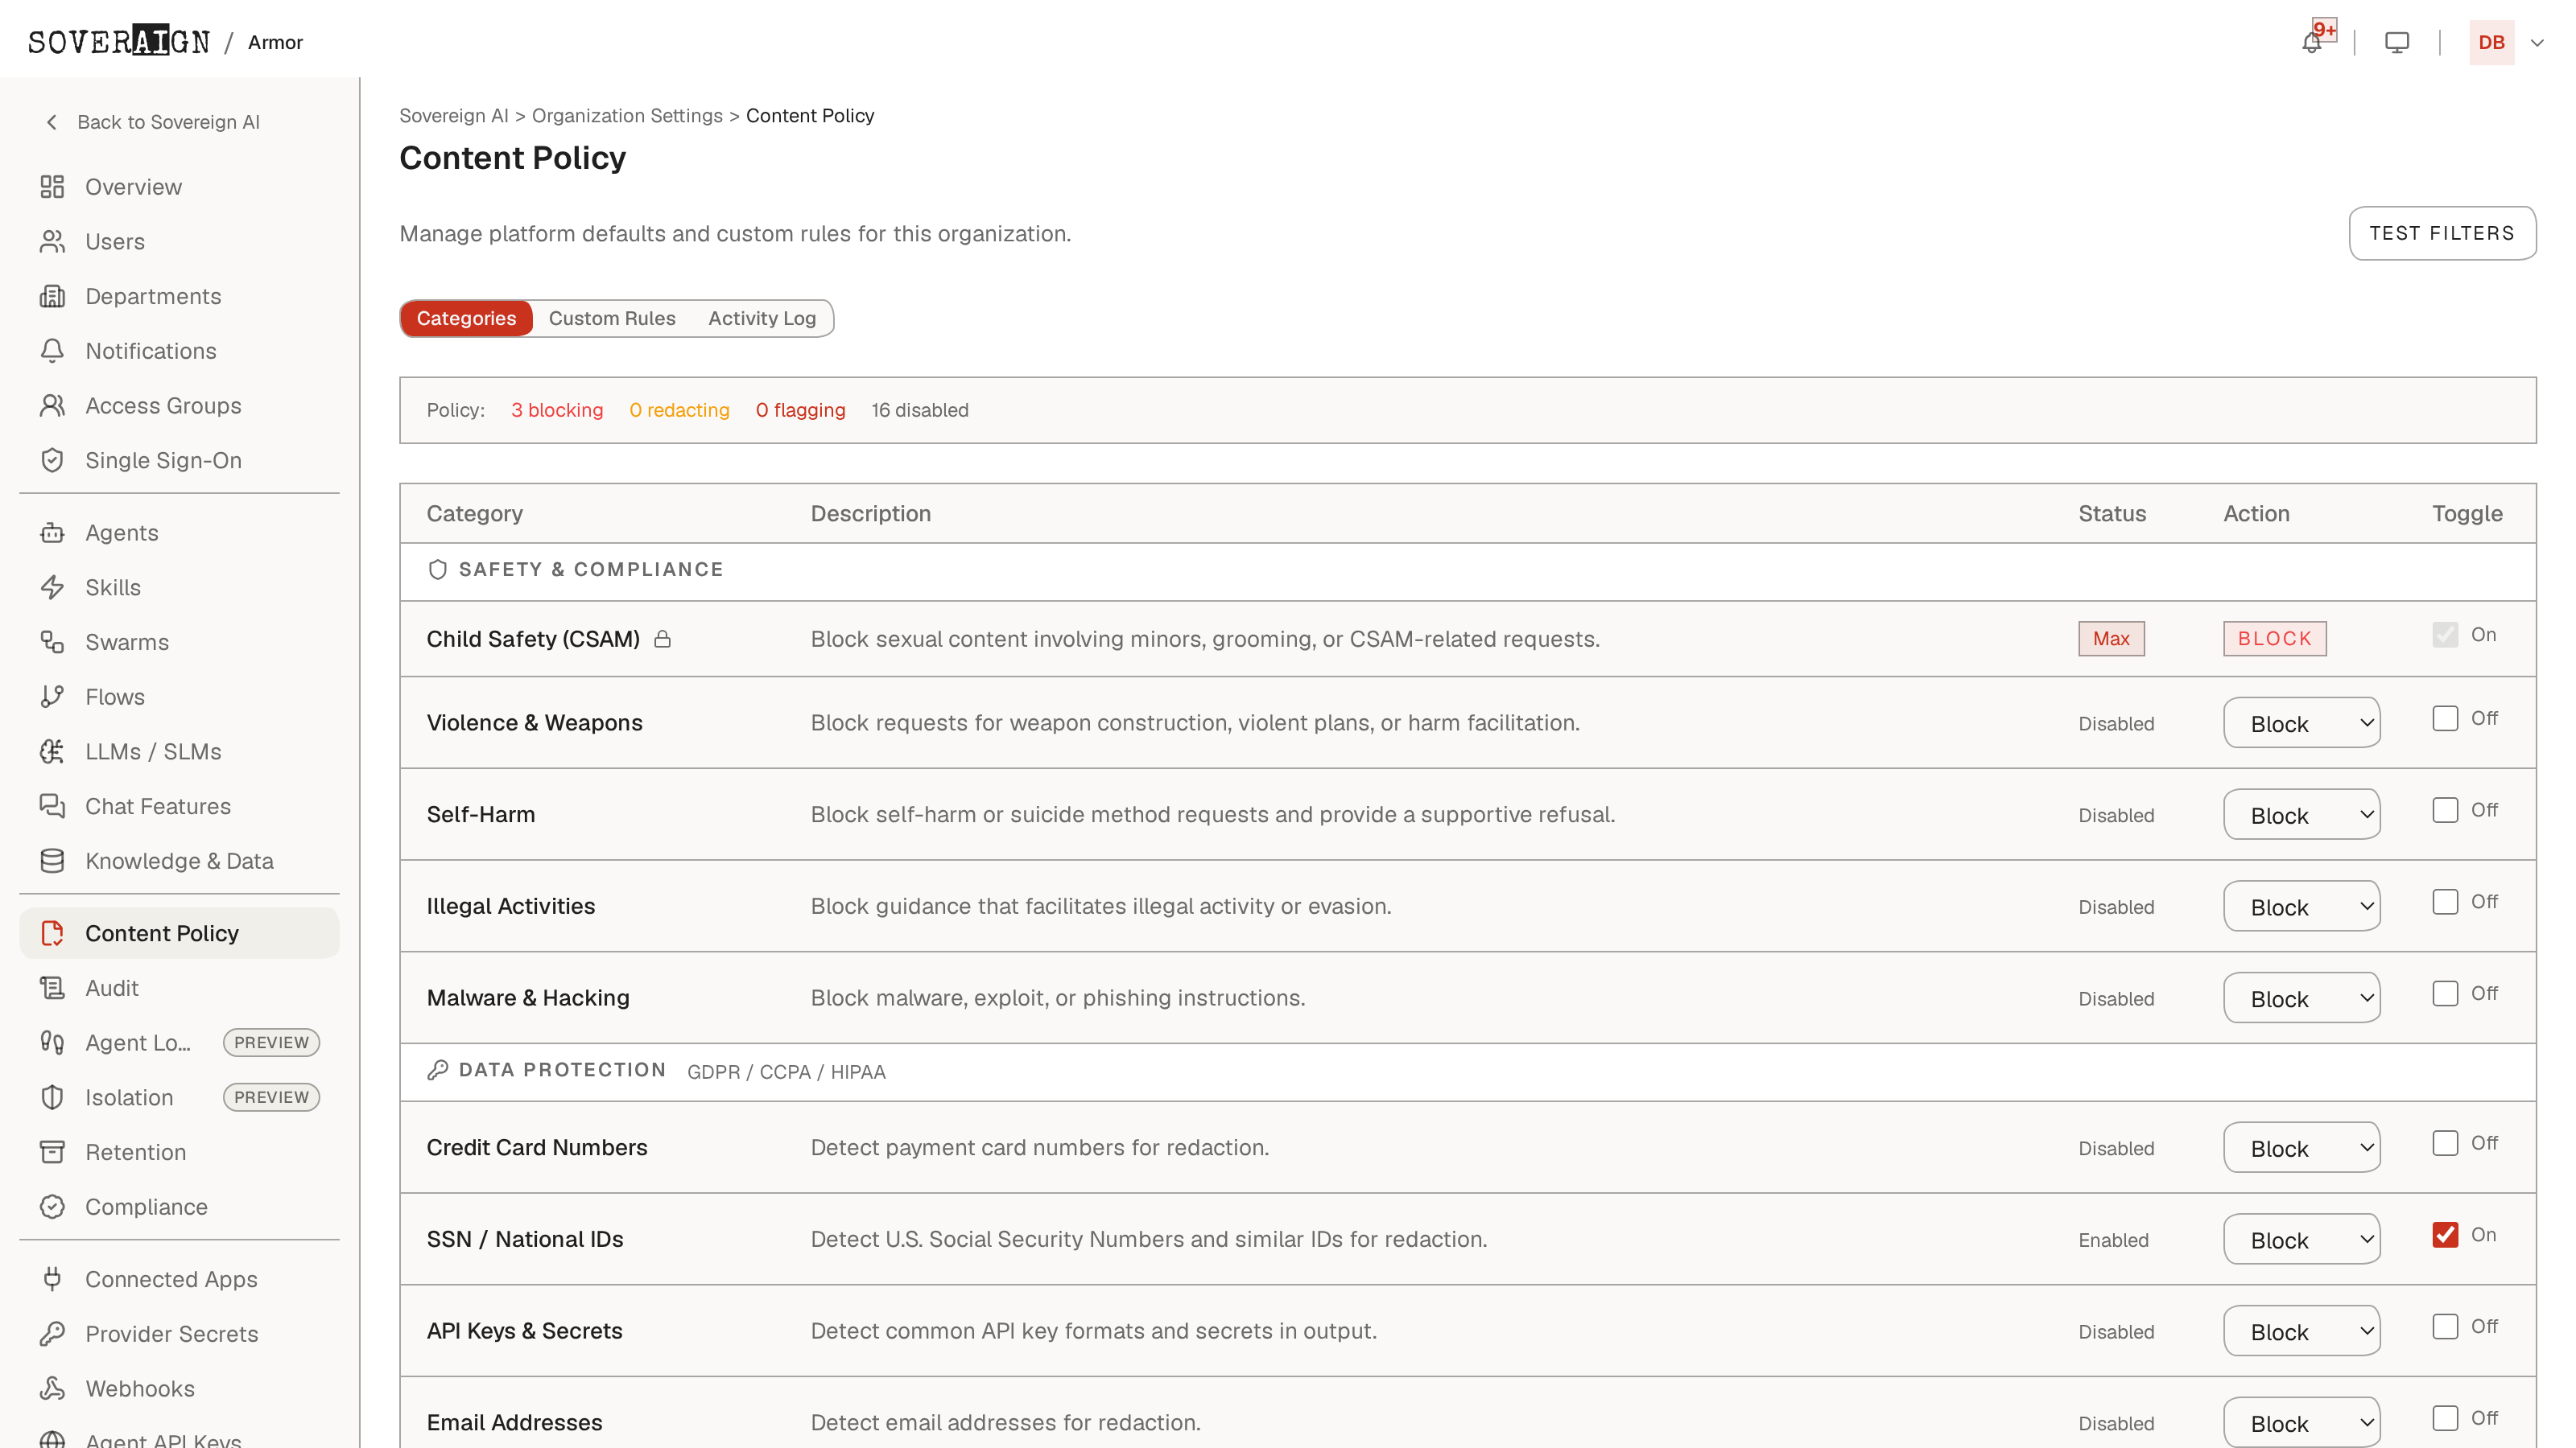Select Content Policy in sidebar
The image size is (2576, 1448).
[179, 933]
